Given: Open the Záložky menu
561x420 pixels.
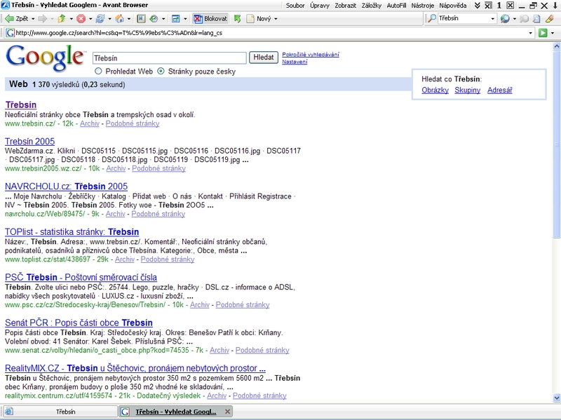Looking at the screenshot, I should click(372, 6).
